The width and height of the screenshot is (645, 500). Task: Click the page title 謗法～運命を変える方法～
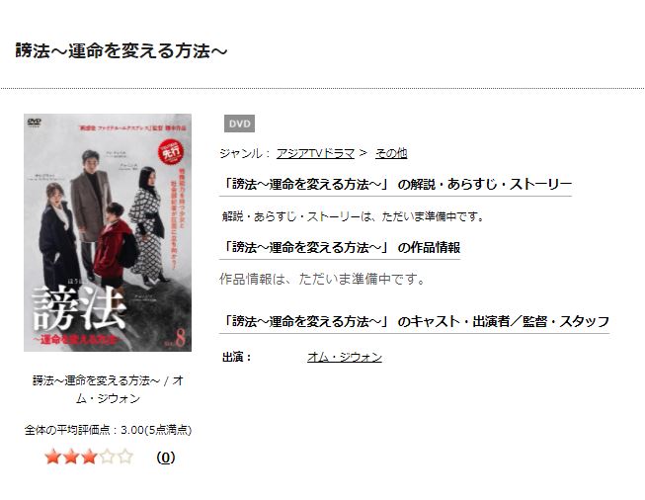(121, 51)
